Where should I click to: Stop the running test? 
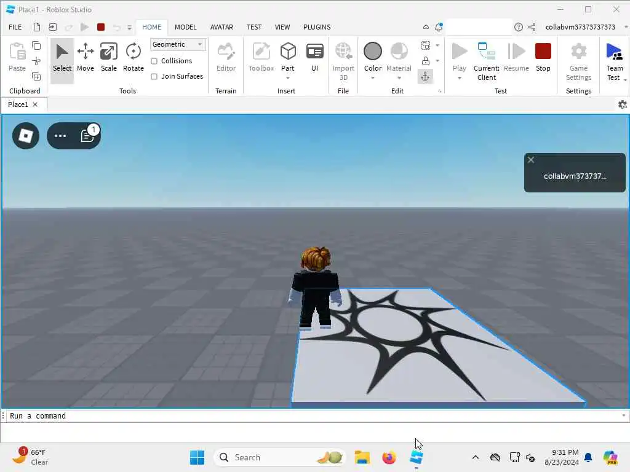click(543, 58)
